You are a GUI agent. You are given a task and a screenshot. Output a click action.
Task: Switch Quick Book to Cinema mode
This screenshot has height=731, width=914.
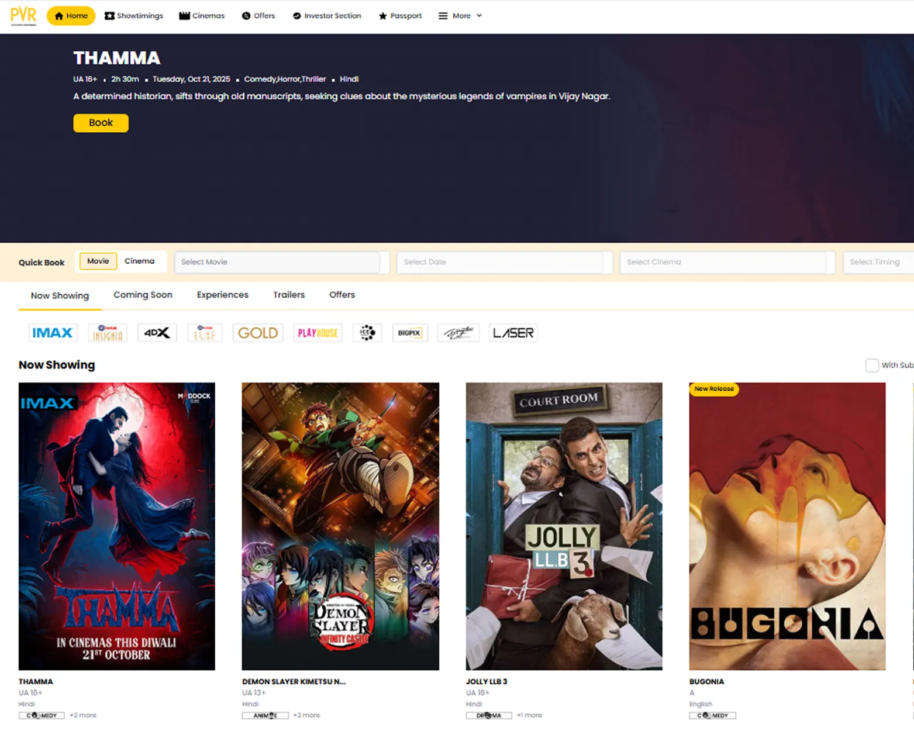tap(139, 261)
